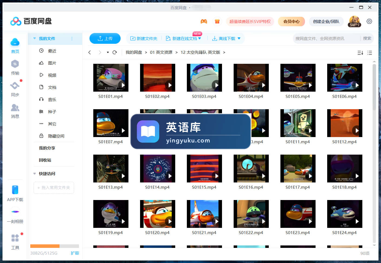Open the 传输 transfer icon in sidebar
The width and height of the screenshot is (381, 263).
pos(15,64)
